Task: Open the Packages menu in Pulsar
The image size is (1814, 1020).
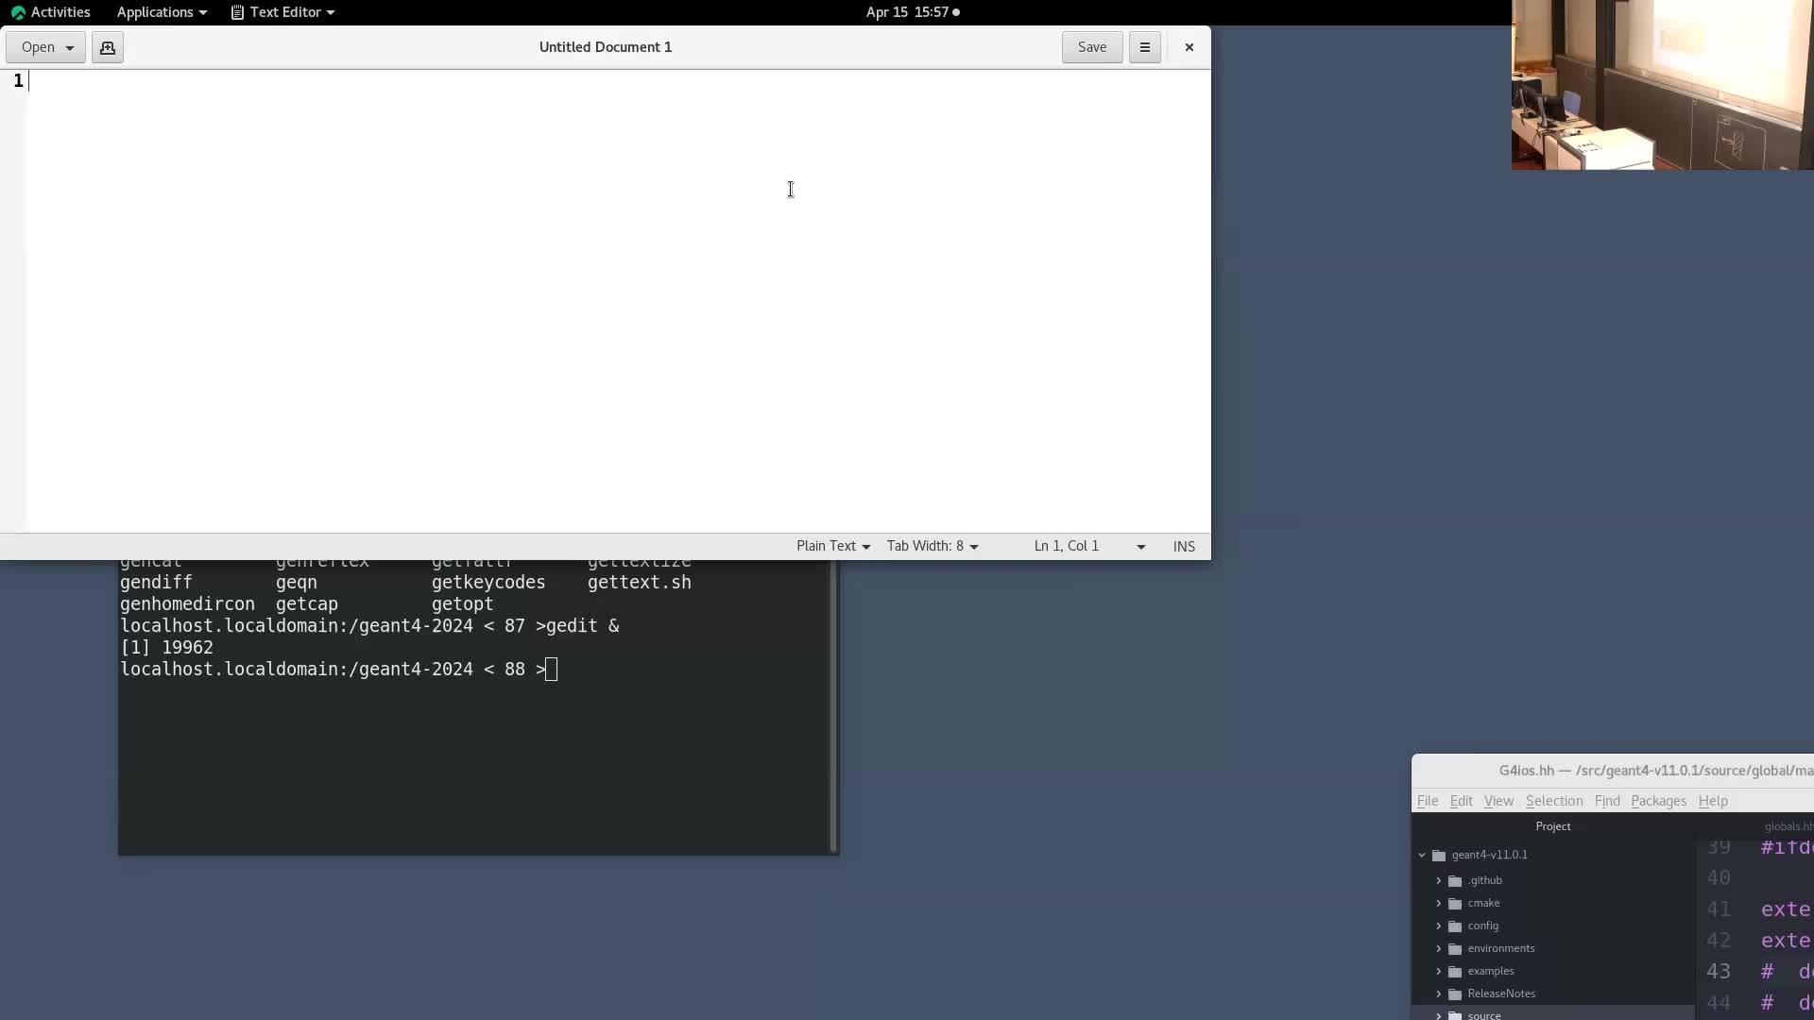Action: pos(1659,801)
